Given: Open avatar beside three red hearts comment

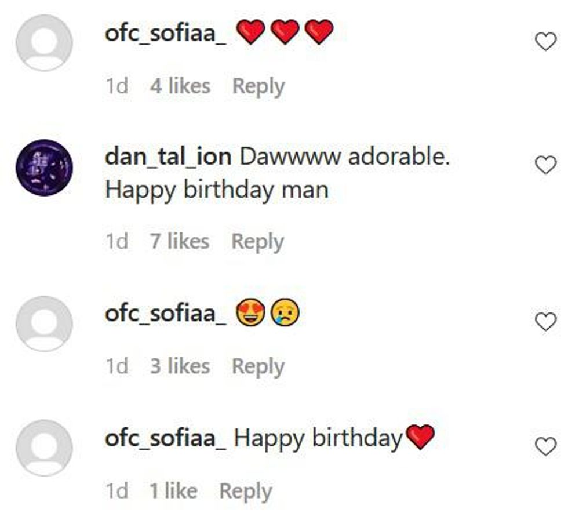Looking at the screenshot, I should [44, 43].
